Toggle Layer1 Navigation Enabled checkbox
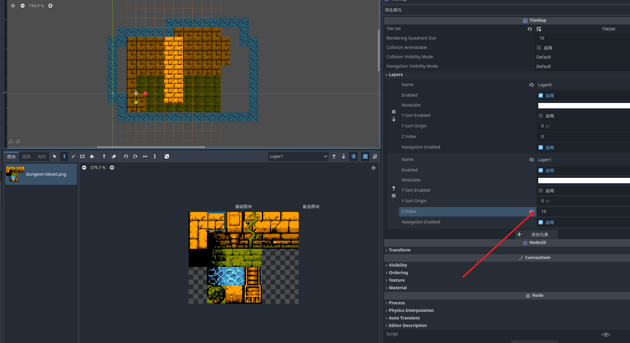Screen dimensions: 630x343 point(541,222)
